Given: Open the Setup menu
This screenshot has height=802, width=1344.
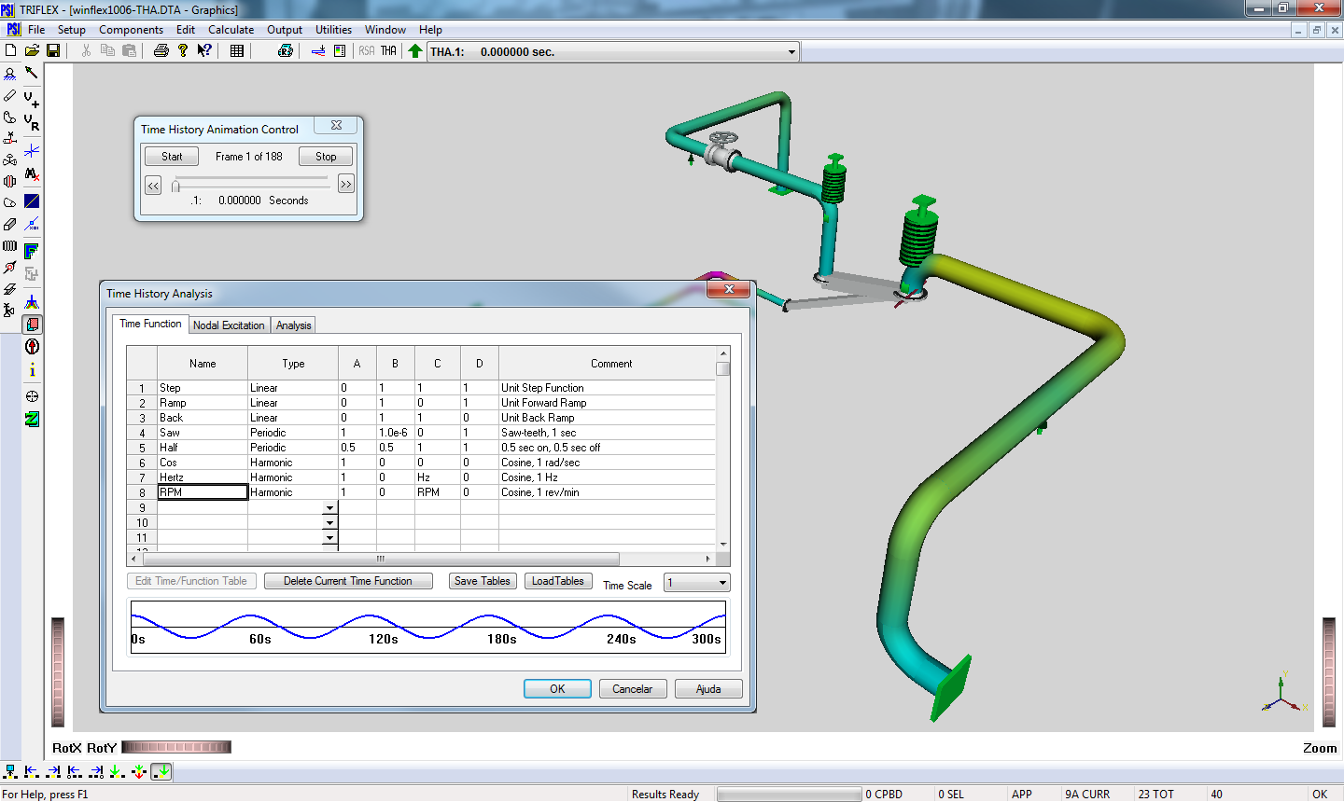Looking at the screenshot, I should (x=72, y=30).
